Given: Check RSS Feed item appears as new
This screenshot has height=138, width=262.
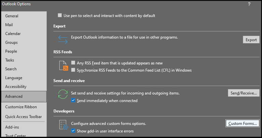Looking at the screenshot, I should coord(74,63).
